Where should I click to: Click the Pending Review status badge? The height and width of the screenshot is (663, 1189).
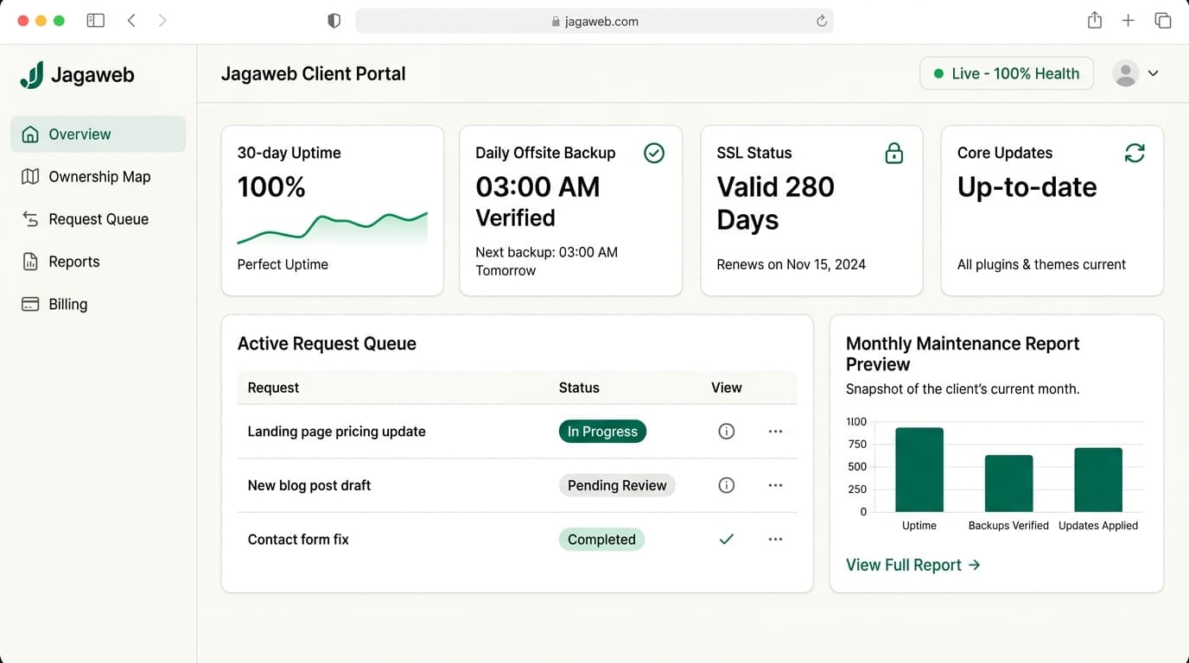[x=617, y=485]
